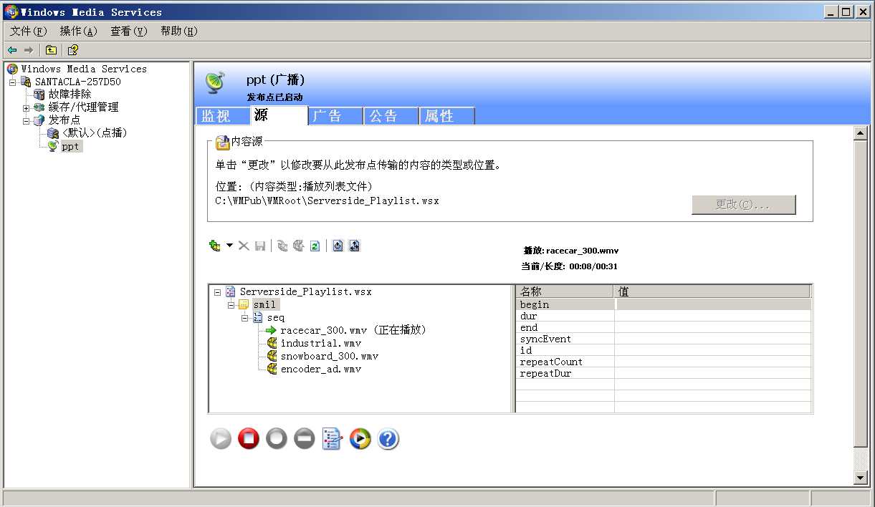Collapse the Serverside_Playlist.wsx node
The width and height of the screenshot is (875, 507).
(217, 291)
